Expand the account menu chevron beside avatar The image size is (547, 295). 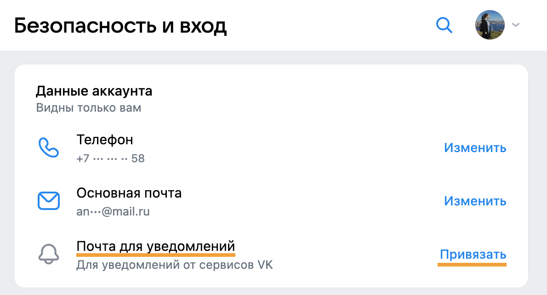[516, 25]
